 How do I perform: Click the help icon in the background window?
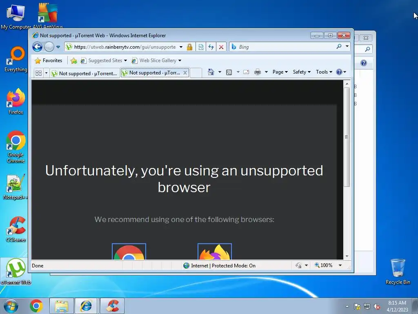364,63
